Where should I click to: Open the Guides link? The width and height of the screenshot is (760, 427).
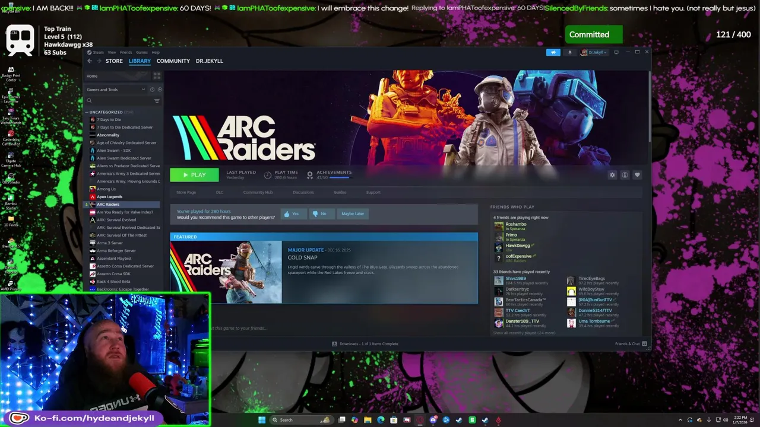340,192
